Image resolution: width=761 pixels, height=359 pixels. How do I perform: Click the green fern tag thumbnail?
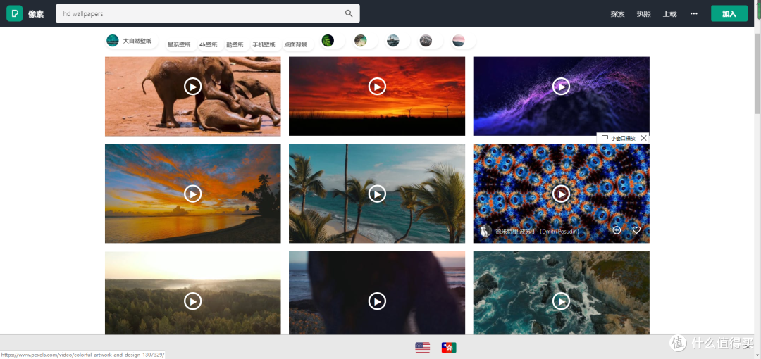point(328,41)
